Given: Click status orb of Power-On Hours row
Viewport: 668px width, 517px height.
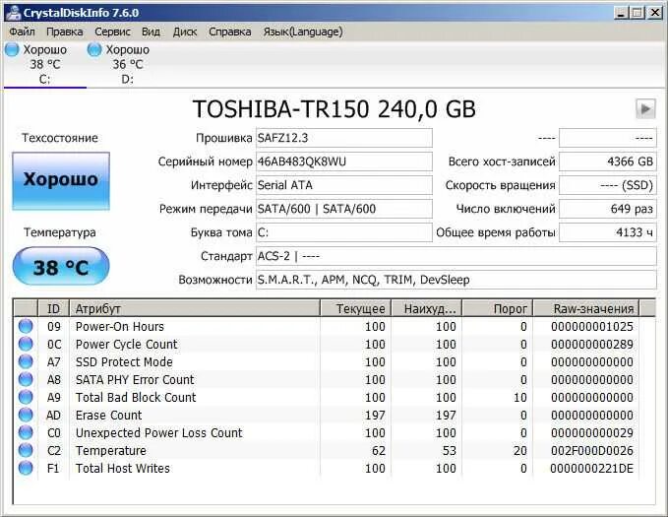Looking at the screenshot, I should coord(26,326).
